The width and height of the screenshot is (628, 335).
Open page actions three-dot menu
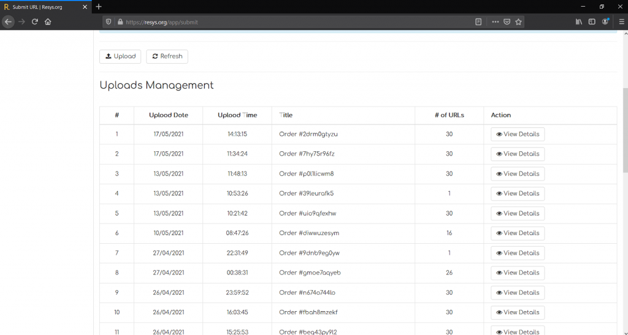tap(496, 22)
